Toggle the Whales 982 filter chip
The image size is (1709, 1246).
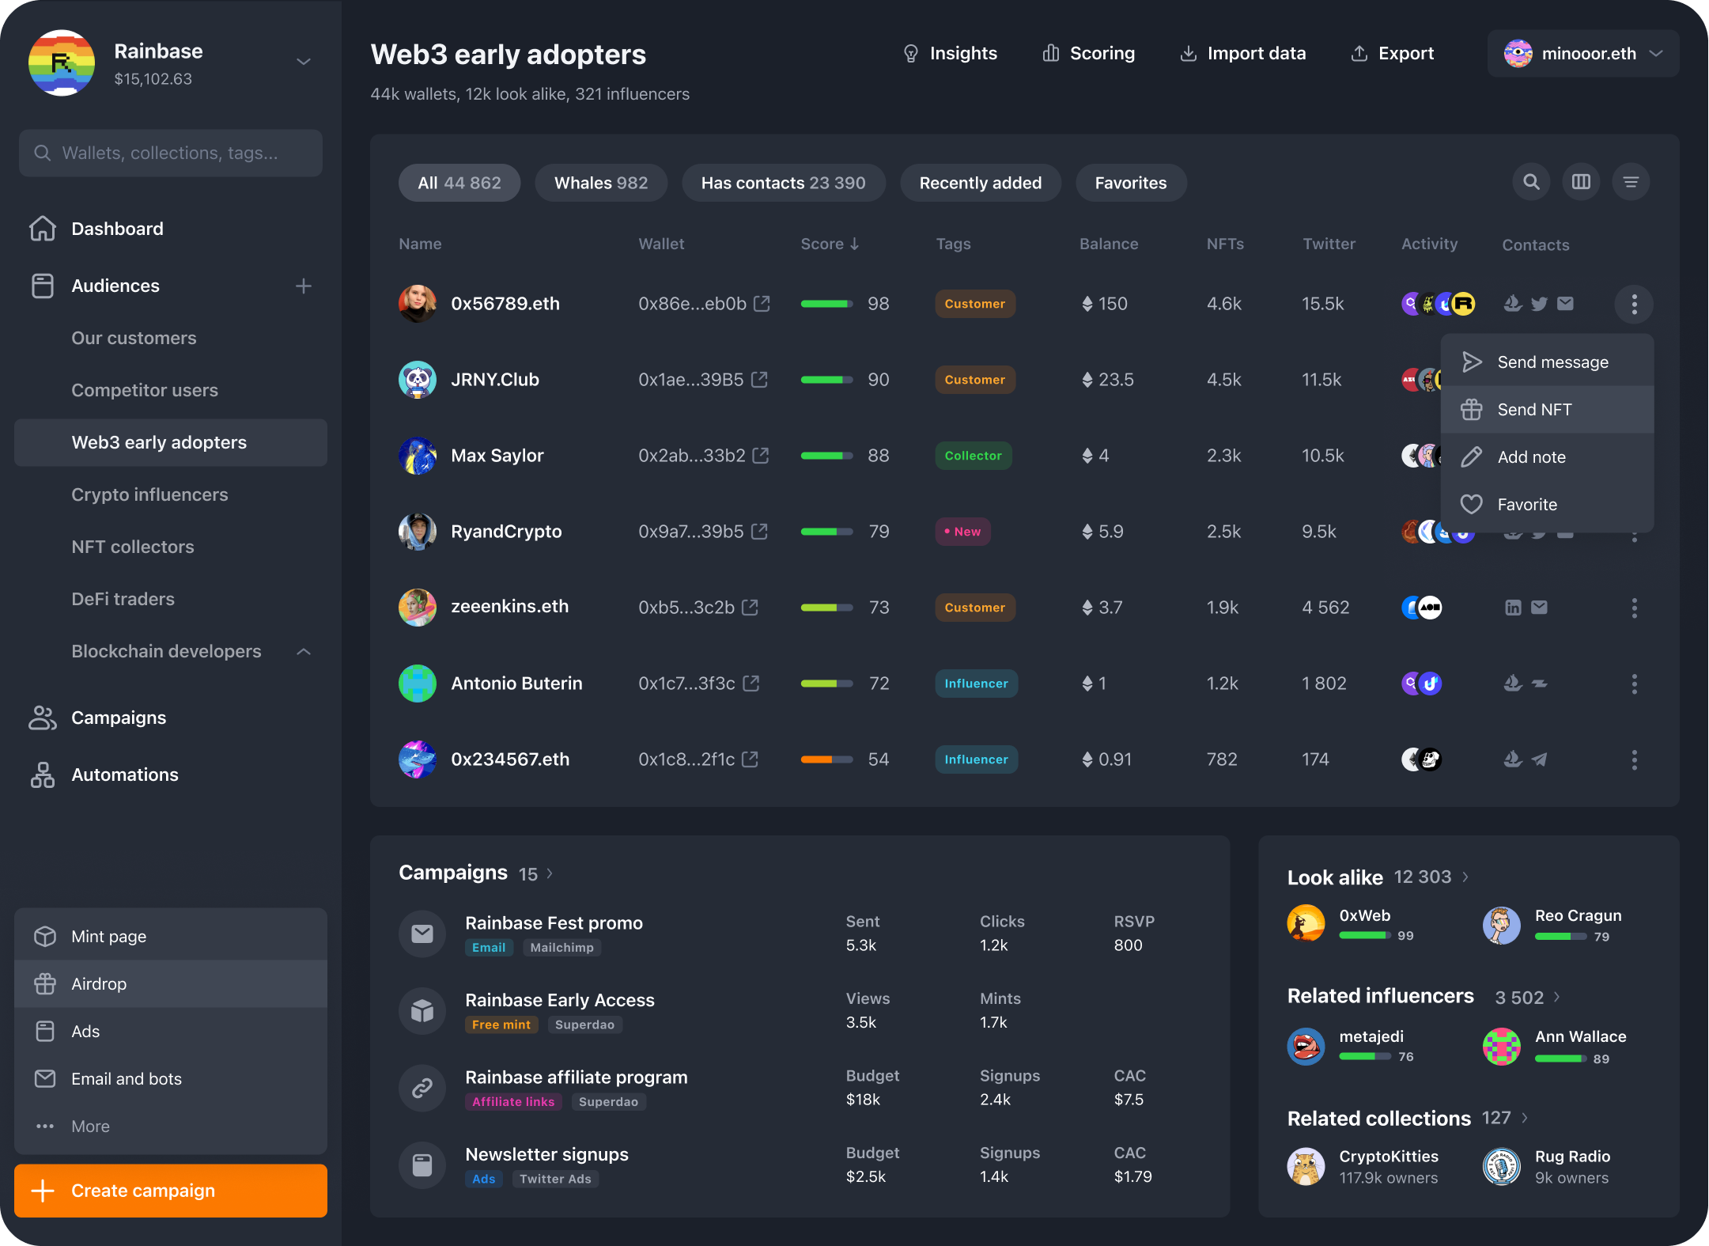[600, 183]
